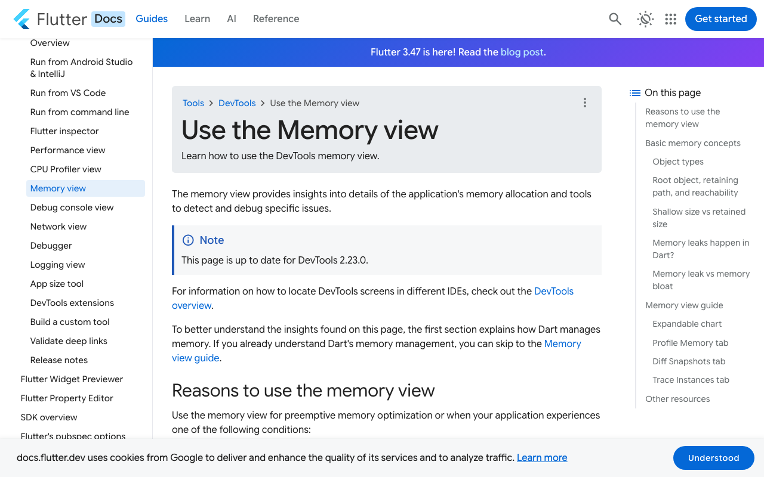Screen dimensions: 764x477
Task: Select App size tool in sidebar
Action: pos(57,284)
